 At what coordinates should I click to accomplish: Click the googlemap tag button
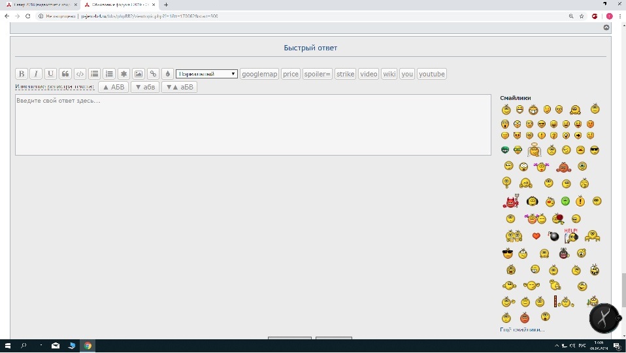(259, 74)
